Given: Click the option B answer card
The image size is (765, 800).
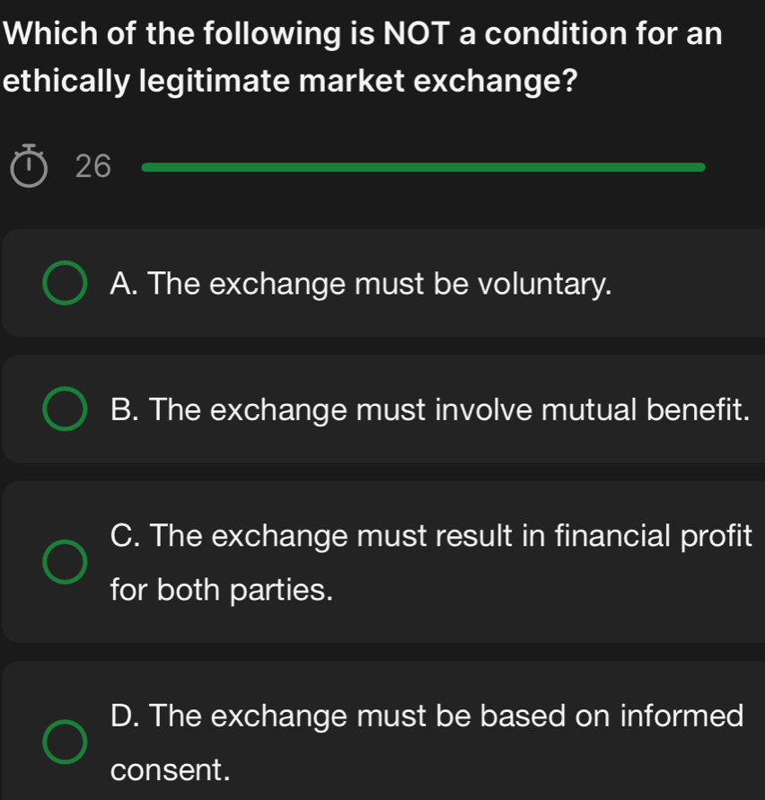Looking at the screenshot, I should click(x=382, y=409).
